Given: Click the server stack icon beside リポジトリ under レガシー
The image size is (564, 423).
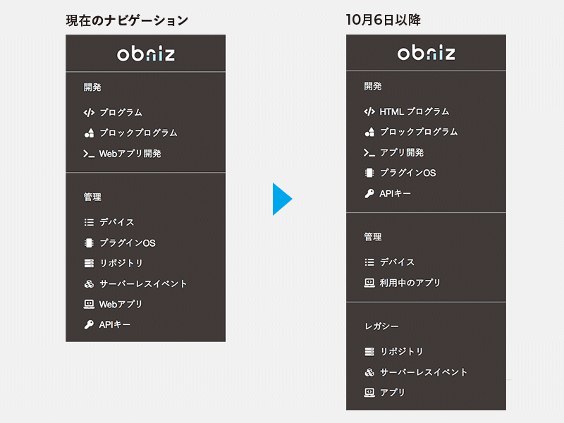Looking at the screenshot, I should click(369, 351).
